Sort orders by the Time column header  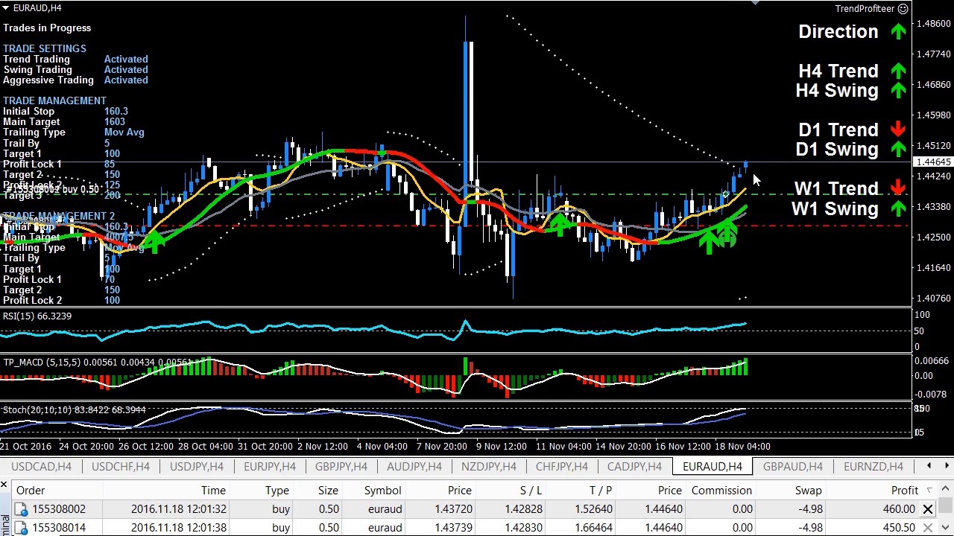point(213,491)
